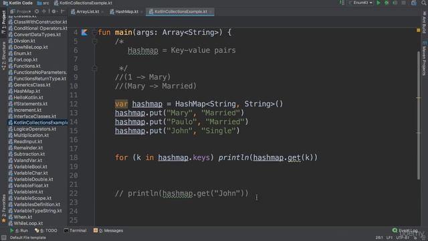Toggle the Ant Build side panel

coord(424,23)
